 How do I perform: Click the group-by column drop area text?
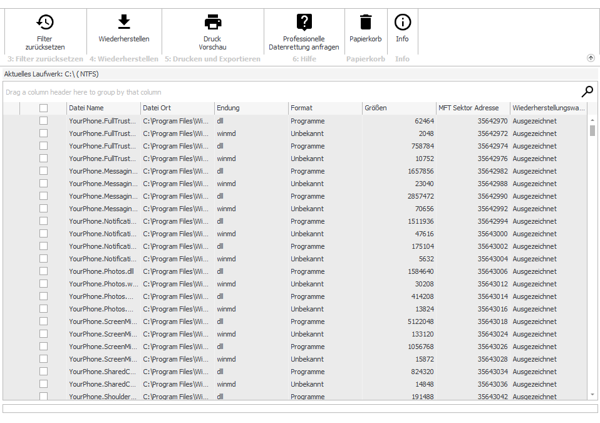click(83, 92)
